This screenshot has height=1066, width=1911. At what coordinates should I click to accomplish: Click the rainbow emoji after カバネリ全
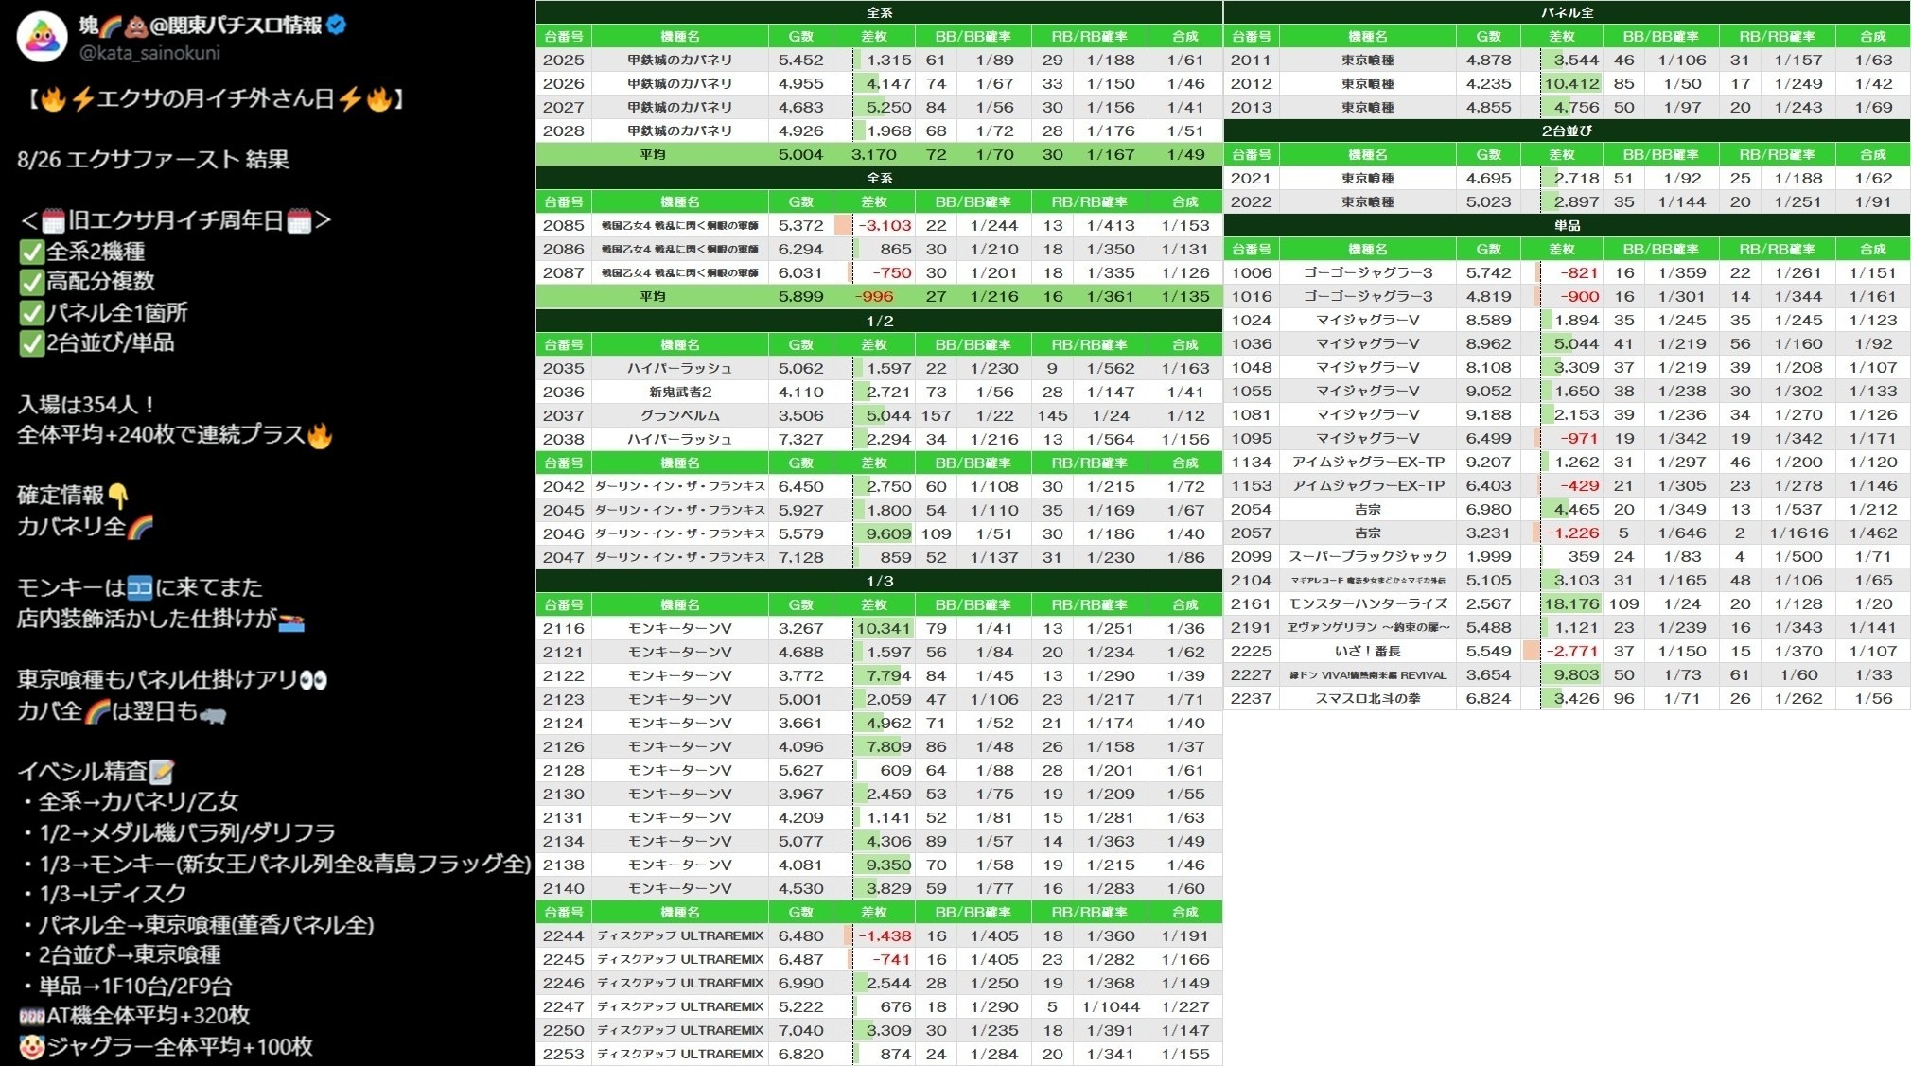point(140,527)
